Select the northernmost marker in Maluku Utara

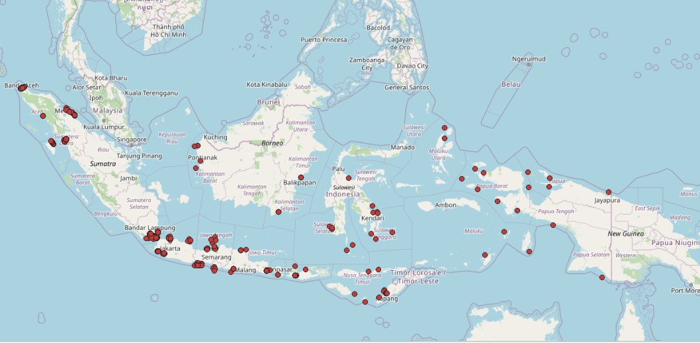coord(445,128)
